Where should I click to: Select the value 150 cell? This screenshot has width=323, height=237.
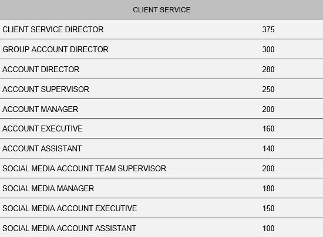[x=268, y=208]
